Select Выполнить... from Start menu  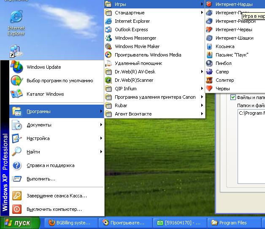(x=57, y=179)
